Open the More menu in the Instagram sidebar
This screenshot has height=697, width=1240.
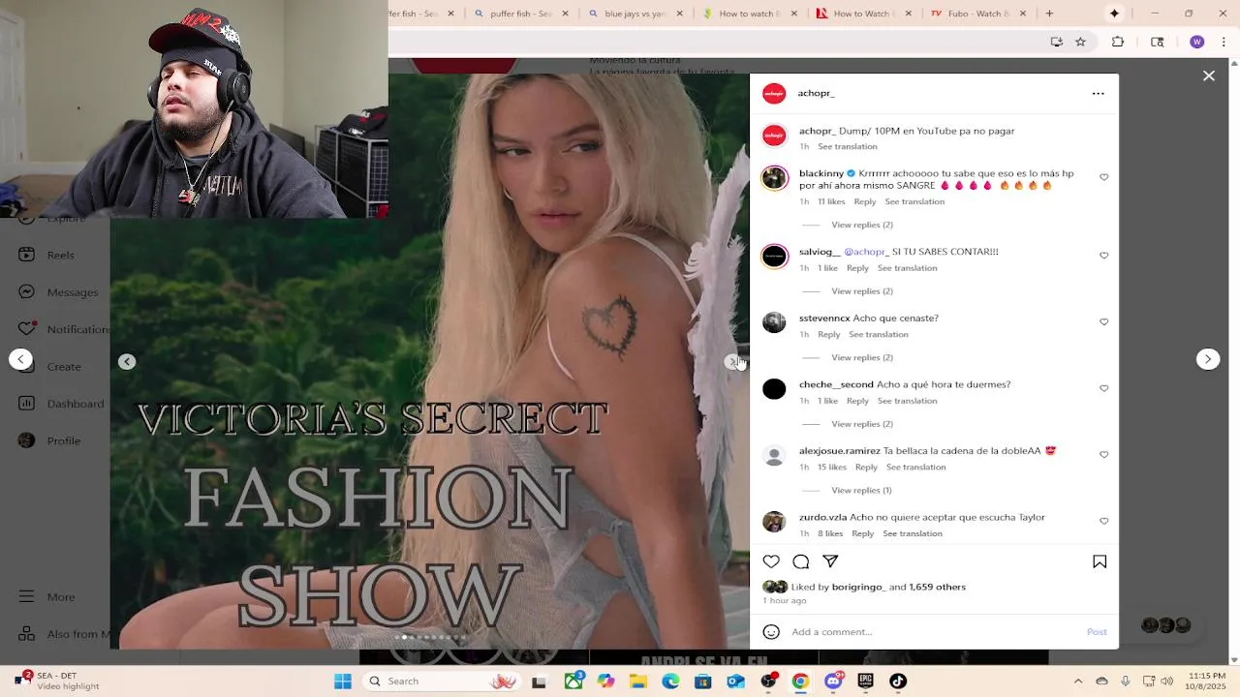[x=46, y=597]
